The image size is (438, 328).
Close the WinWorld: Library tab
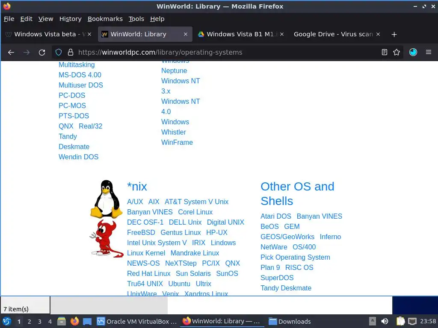tap(186, 34)
